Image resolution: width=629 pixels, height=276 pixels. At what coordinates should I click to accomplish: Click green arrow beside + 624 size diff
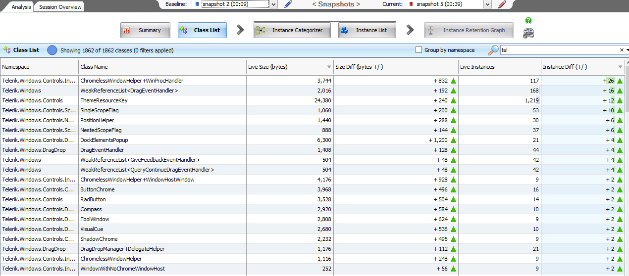point(453,219)
